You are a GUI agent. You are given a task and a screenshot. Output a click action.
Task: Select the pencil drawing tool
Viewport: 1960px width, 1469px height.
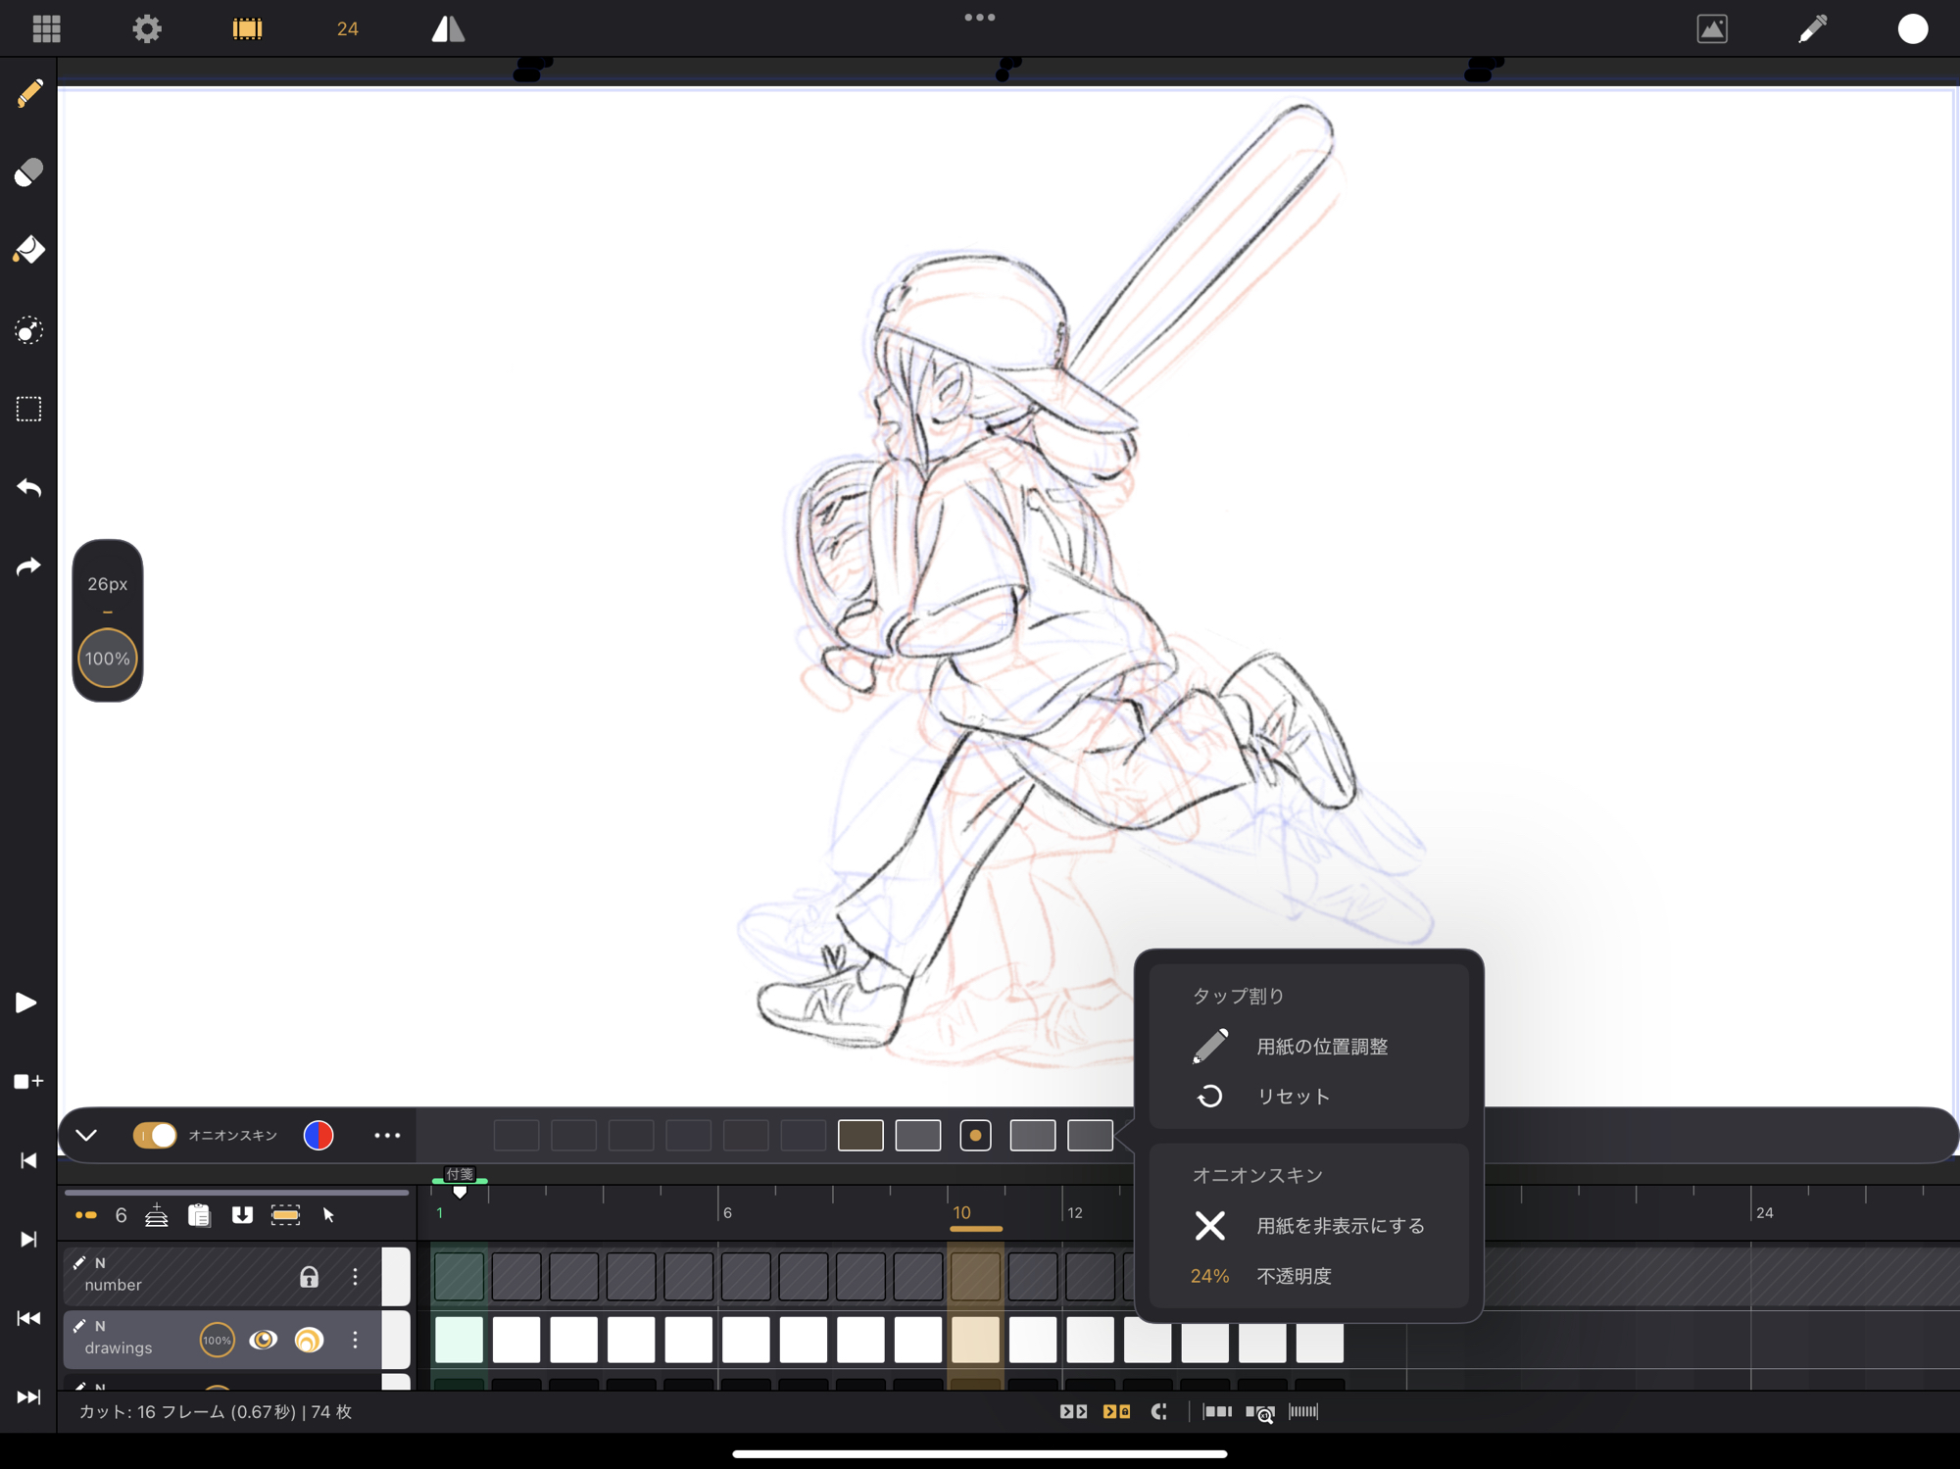coord(29,94)
